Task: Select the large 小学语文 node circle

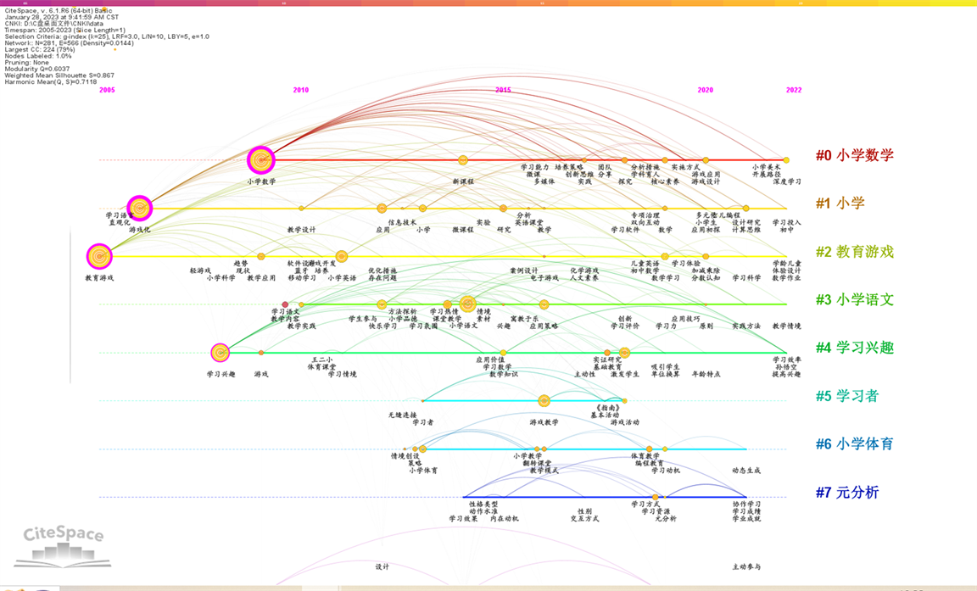Action: tap(467, 304)
